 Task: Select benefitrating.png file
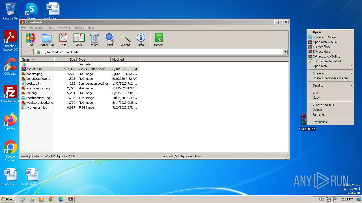(x=79, y=79)
